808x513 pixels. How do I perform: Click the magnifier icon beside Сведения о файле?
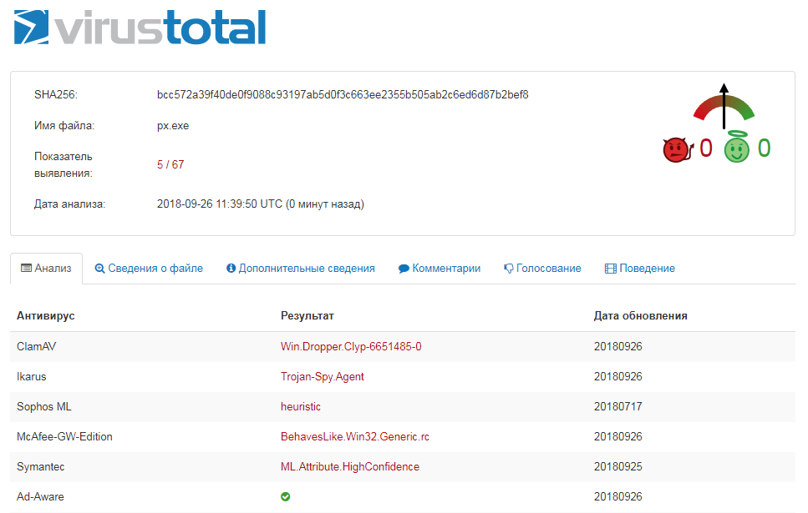(x=100, y=268)
